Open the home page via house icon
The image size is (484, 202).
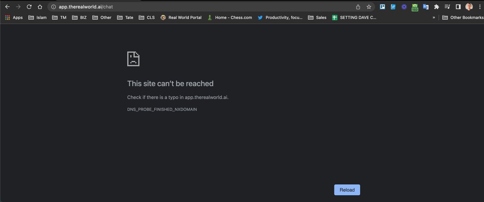[x=40, y=7]
